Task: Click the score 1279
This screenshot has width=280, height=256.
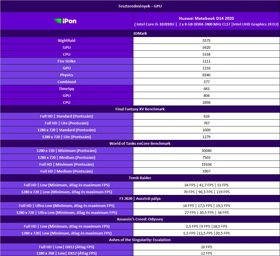Action: [x=206, y=137]
